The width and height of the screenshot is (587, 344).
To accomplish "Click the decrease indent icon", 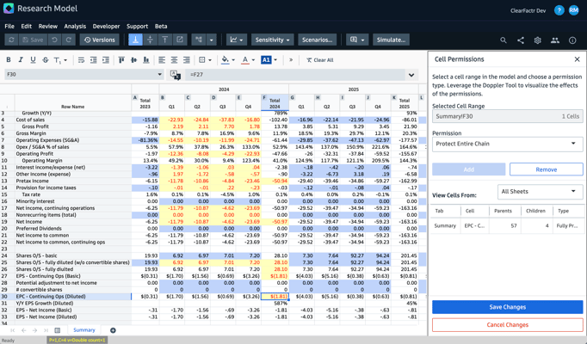I will [93, 60].
